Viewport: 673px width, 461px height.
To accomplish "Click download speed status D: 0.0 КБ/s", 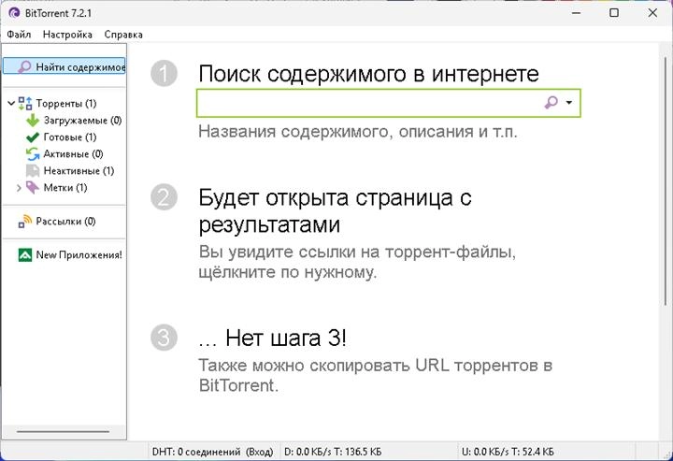I will coord(332,452).
